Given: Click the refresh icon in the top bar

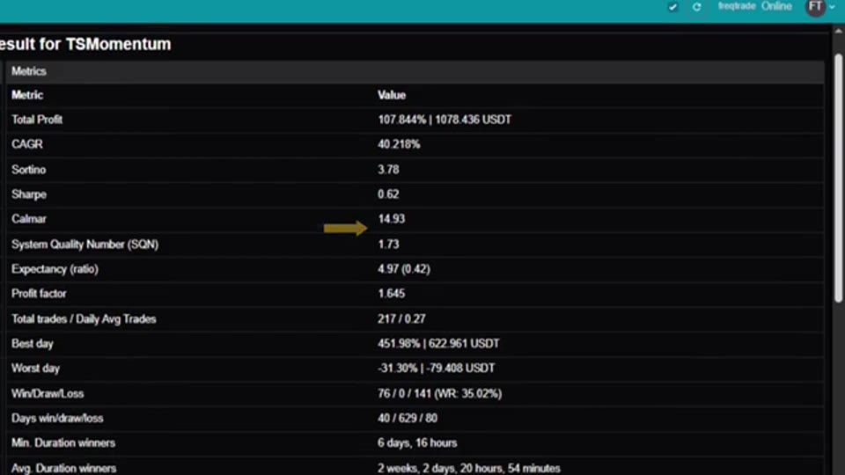Looking at the screenshot, I should [x=696, y=7].
